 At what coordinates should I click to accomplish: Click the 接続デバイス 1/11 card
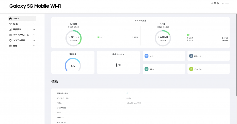(x=118, y=62)
